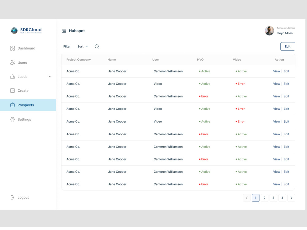This screenshot has height=230, width=307.
Task: Toggle the sidebar using the hamburger icon beside Hubspot
Action: 64,31
